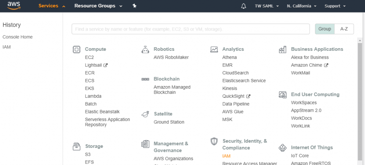Click the Security shield icon

[214, 141]
